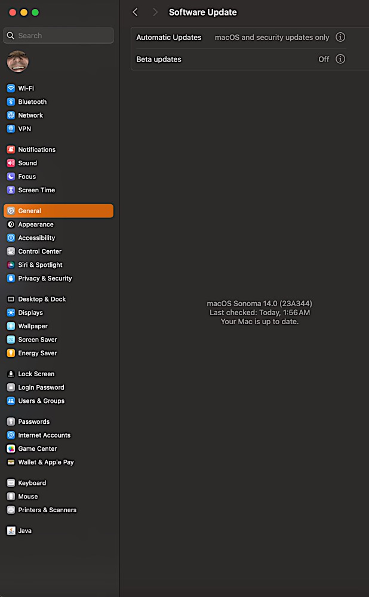Screen dimensions: 369x597
Task: Open Desktop & Dock settings
Action: [42, 300]
